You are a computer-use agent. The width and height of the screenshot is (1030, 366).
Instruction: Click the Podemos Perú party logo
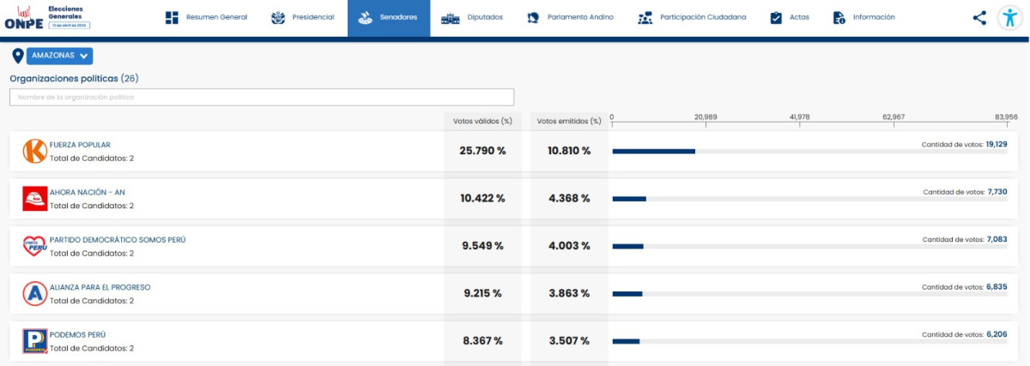pos(35,341)
